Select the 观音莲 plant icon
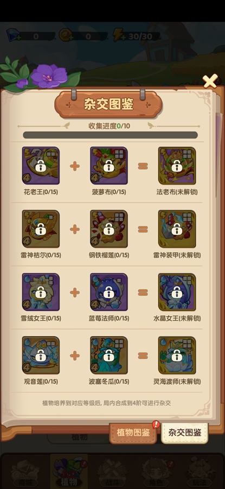The width and height of the screenshot is (225, 489). (41, 355)
